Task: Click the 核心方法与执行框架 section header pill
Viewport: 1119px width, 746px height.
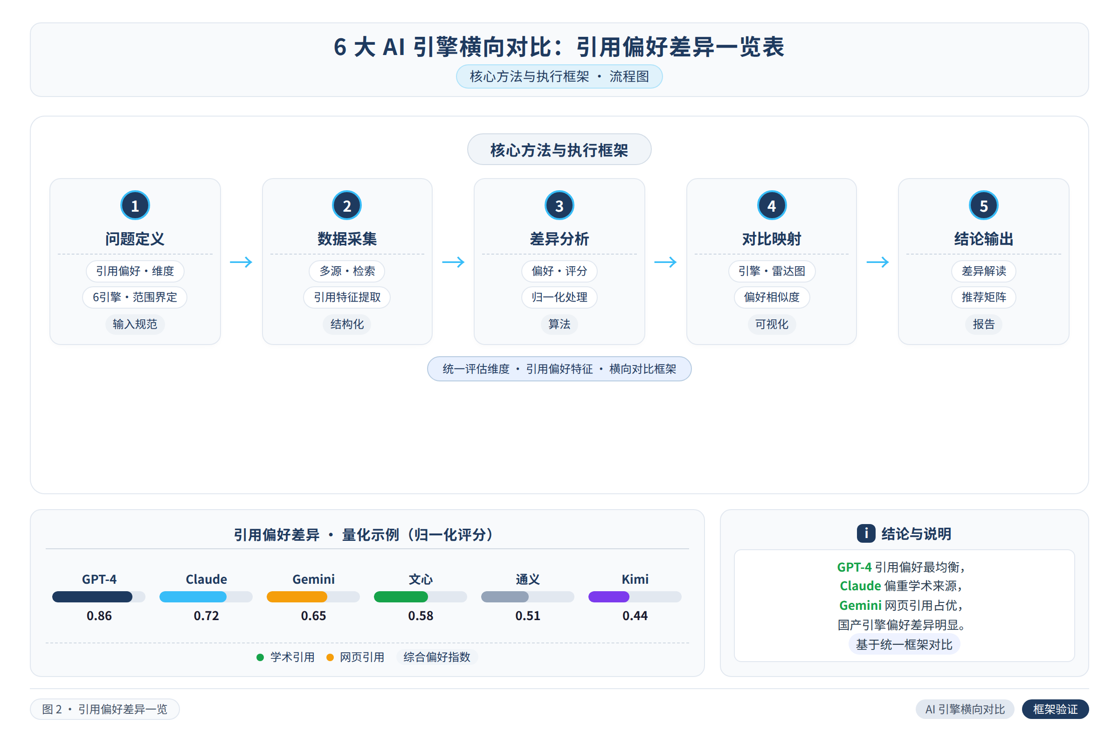Action: click(x=559, y=149)
